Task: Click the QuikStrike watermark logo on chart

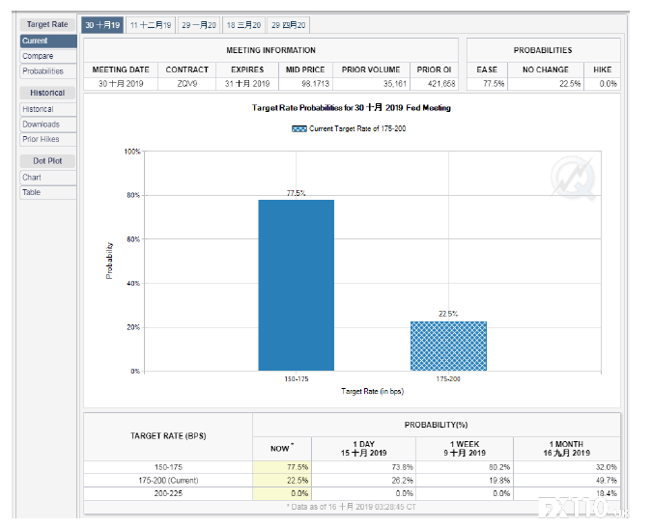Action: point(573,178)
